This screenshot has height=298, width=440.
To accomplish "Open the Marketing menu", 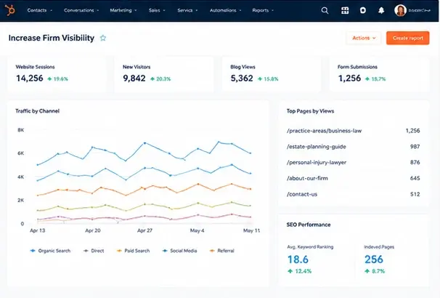I will tap(123, 10).
